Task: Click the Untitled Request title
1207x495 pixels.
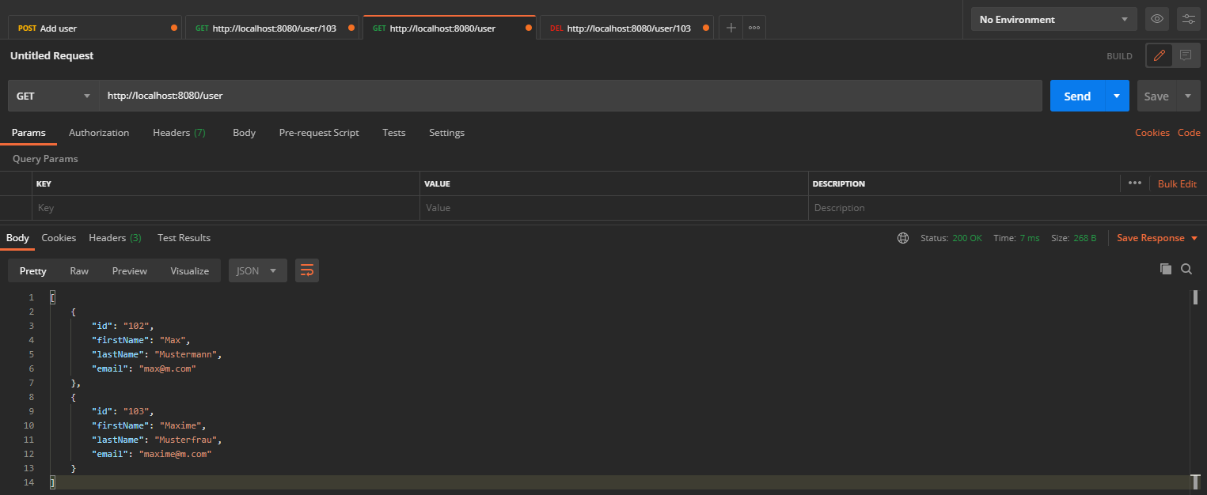Action: pyautogui.click(x=52, y=55)
